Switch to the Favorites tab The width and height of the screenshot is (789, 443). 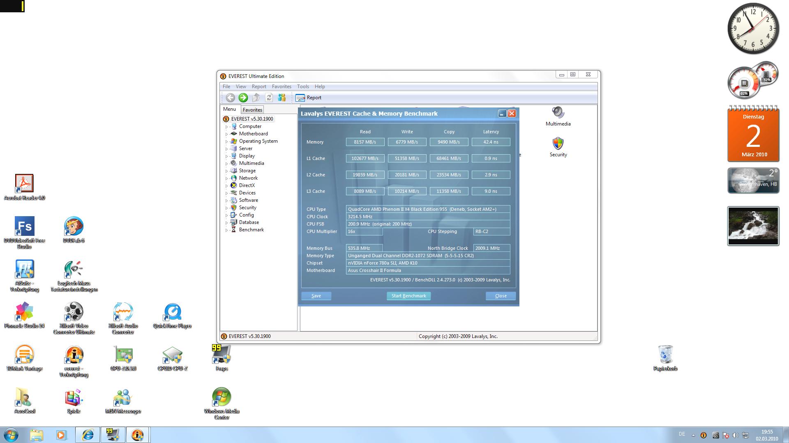(252, 110)
